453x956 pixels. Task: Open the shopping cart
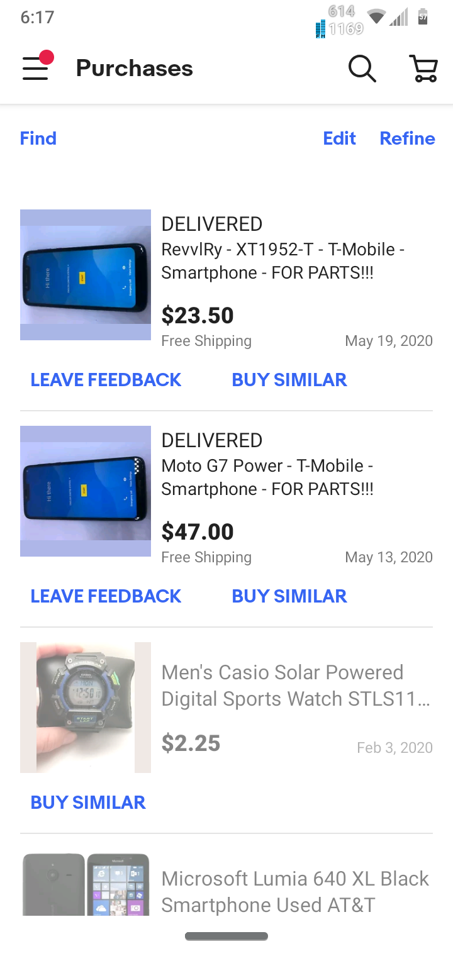coord(423,68)
